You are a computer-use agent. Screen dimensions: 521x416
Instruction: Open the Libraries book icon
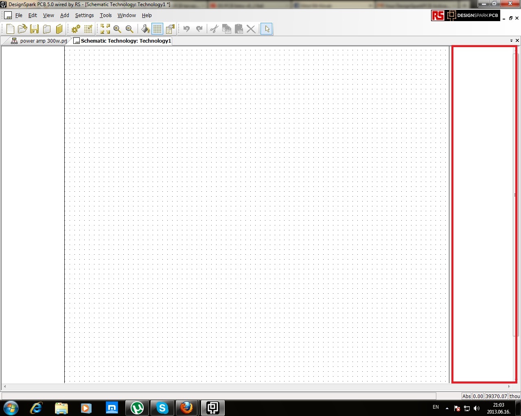[x=59, y=29]
